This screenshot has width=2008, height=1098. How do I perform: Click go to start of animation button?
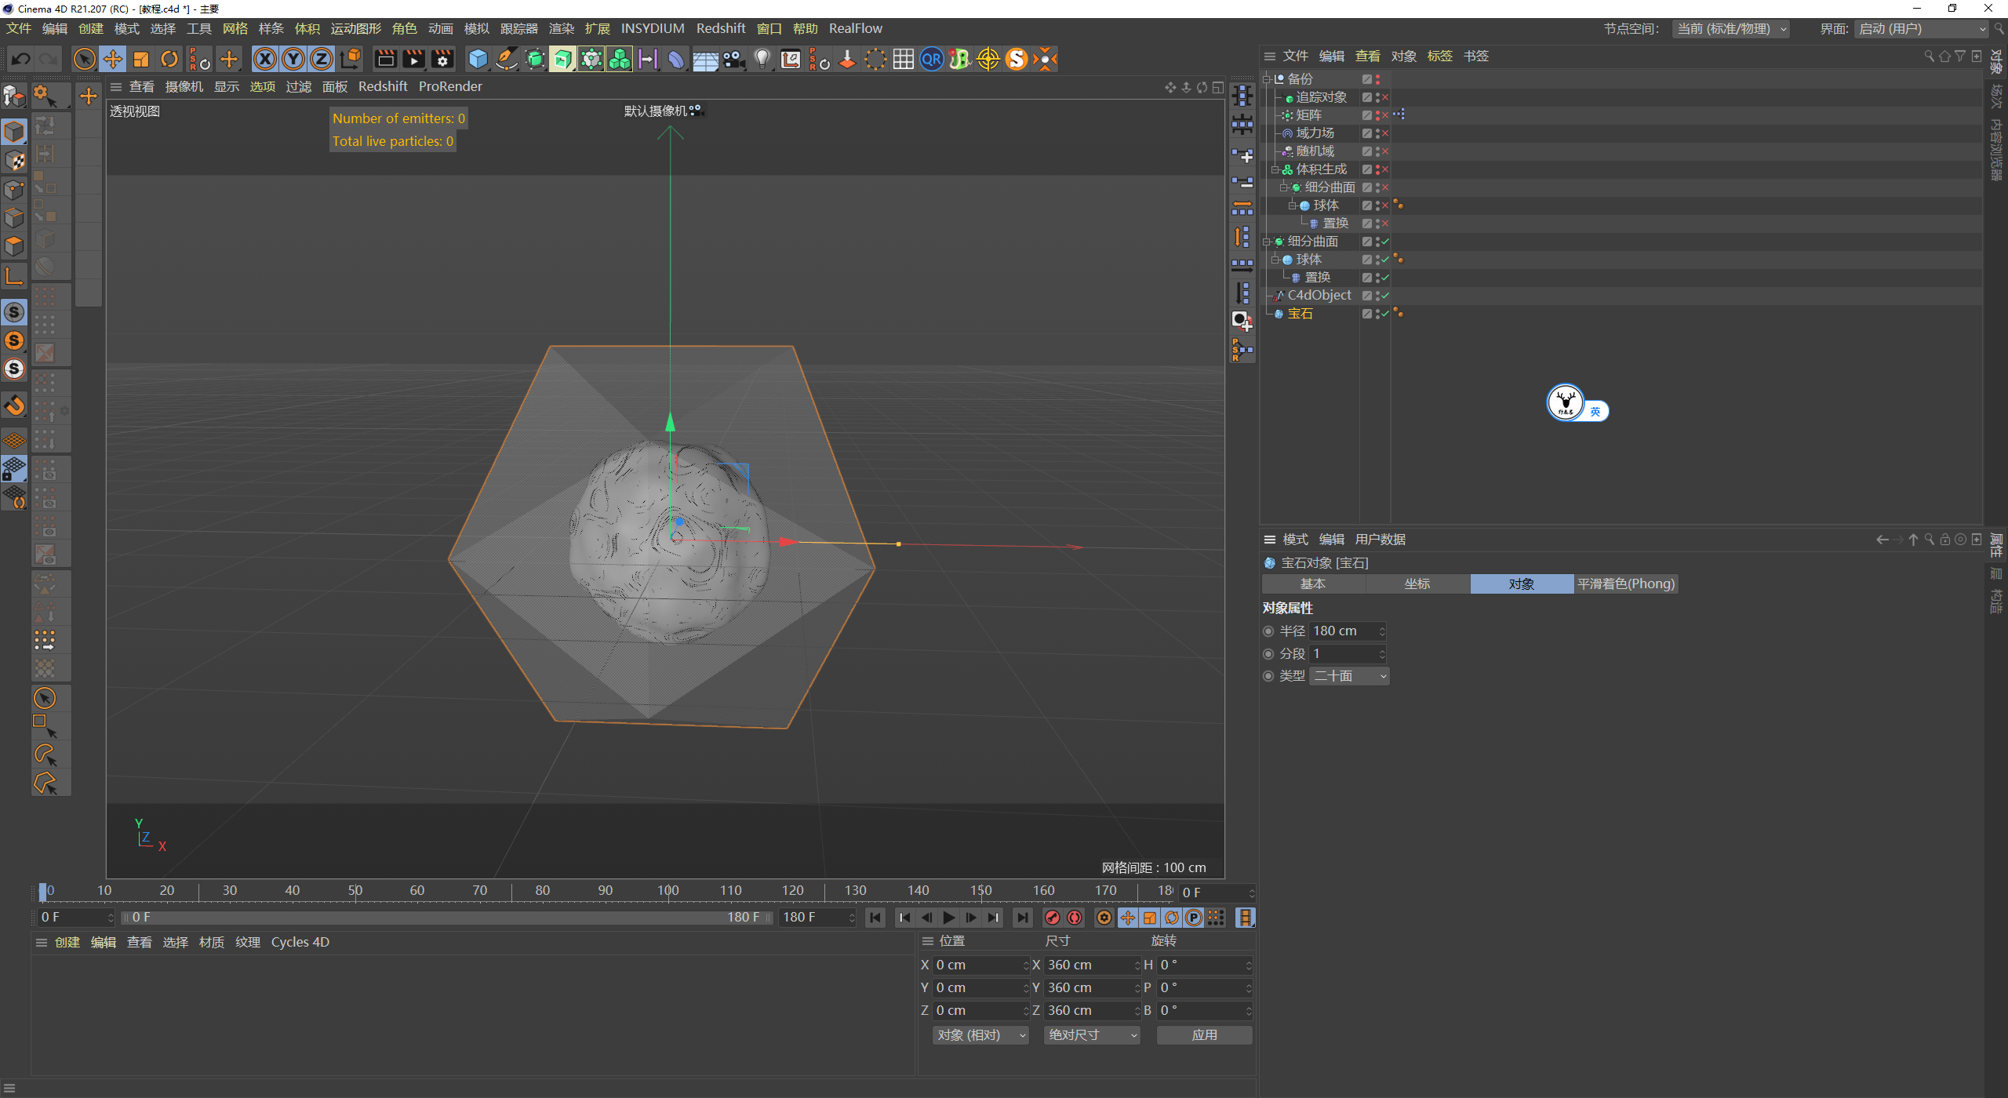pos(875,918)
